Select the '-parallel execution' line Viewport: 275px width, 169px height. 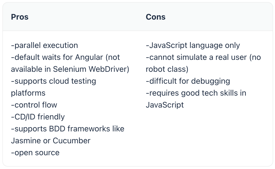[44, 45]
